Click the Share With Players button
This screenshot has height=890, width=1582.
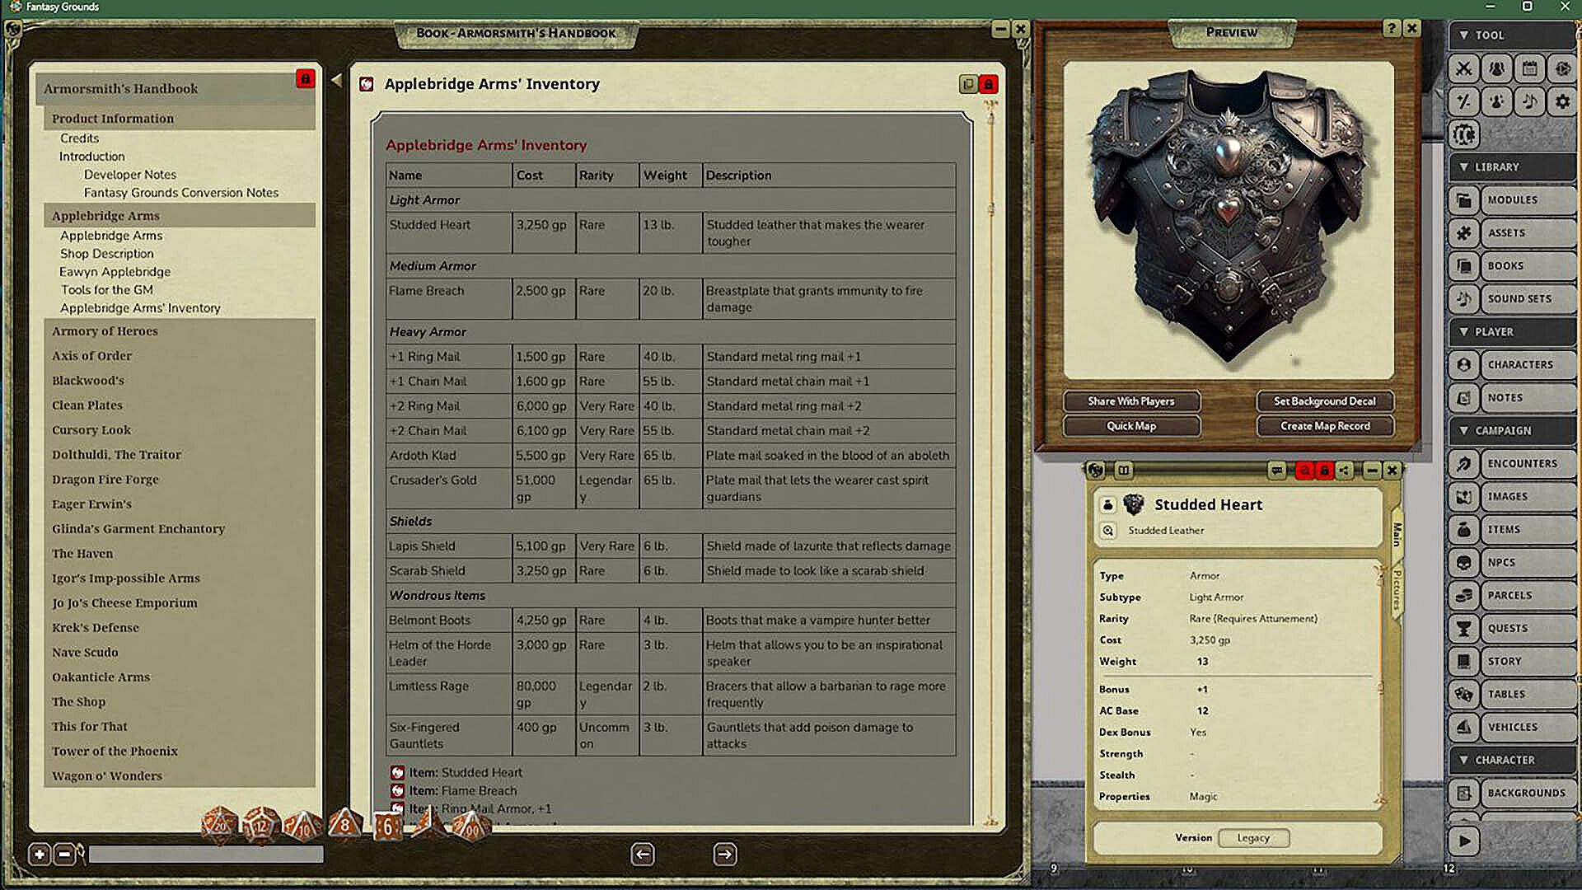[1130, 401]
